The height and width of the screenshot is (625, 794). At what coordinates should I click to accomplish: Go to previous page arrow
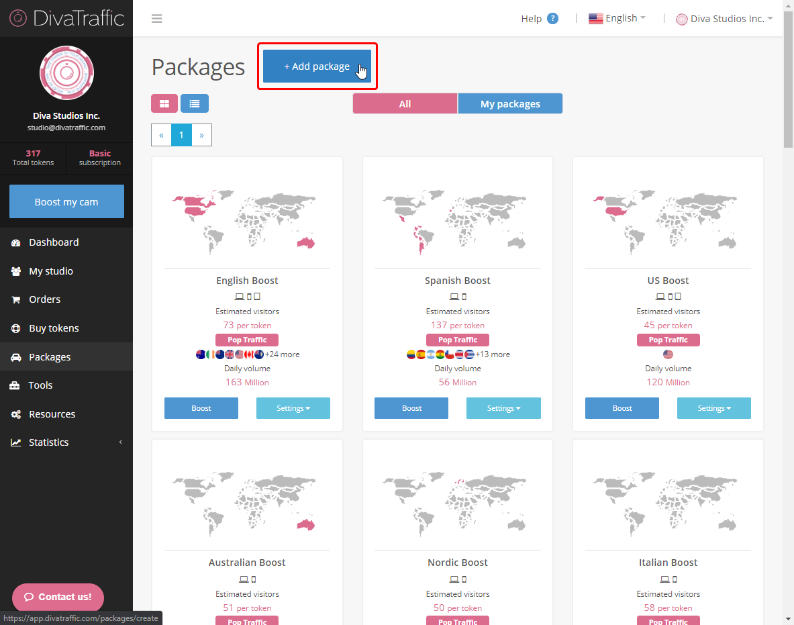click(161, 135)
